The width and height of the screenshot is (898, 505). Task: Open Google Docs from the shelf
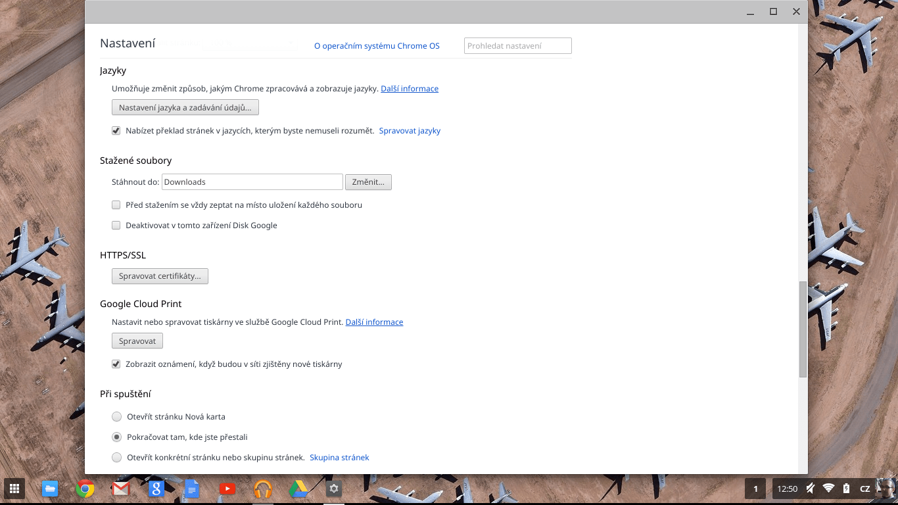[x=191, y=489]
